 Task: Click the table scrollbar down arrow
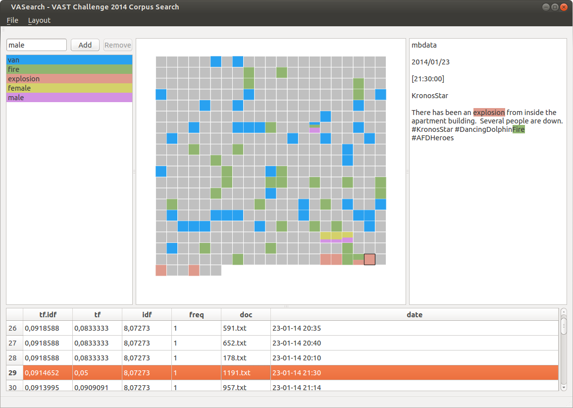tap(564, 387)
